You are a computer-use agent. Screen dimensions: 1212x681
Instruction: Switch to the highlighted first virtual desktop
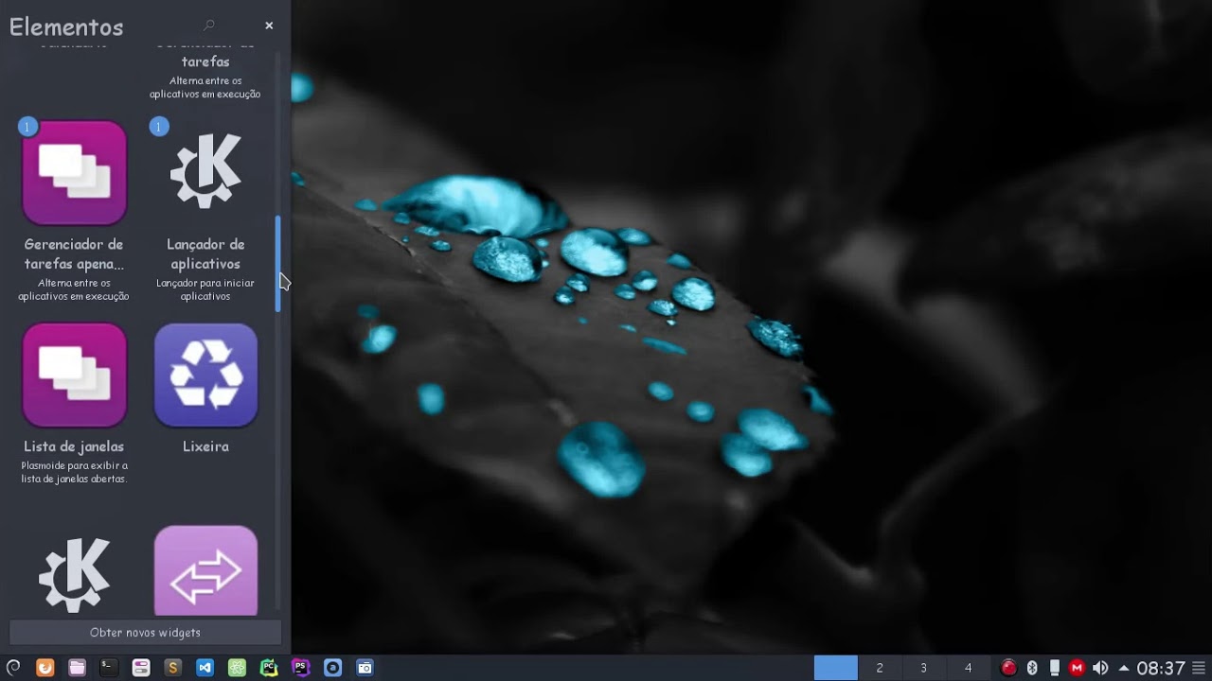pyautogui.click(x=836, y=668)
